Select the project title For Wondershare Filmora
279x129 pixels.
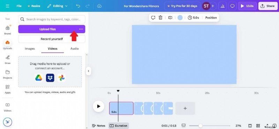point(142,6)
